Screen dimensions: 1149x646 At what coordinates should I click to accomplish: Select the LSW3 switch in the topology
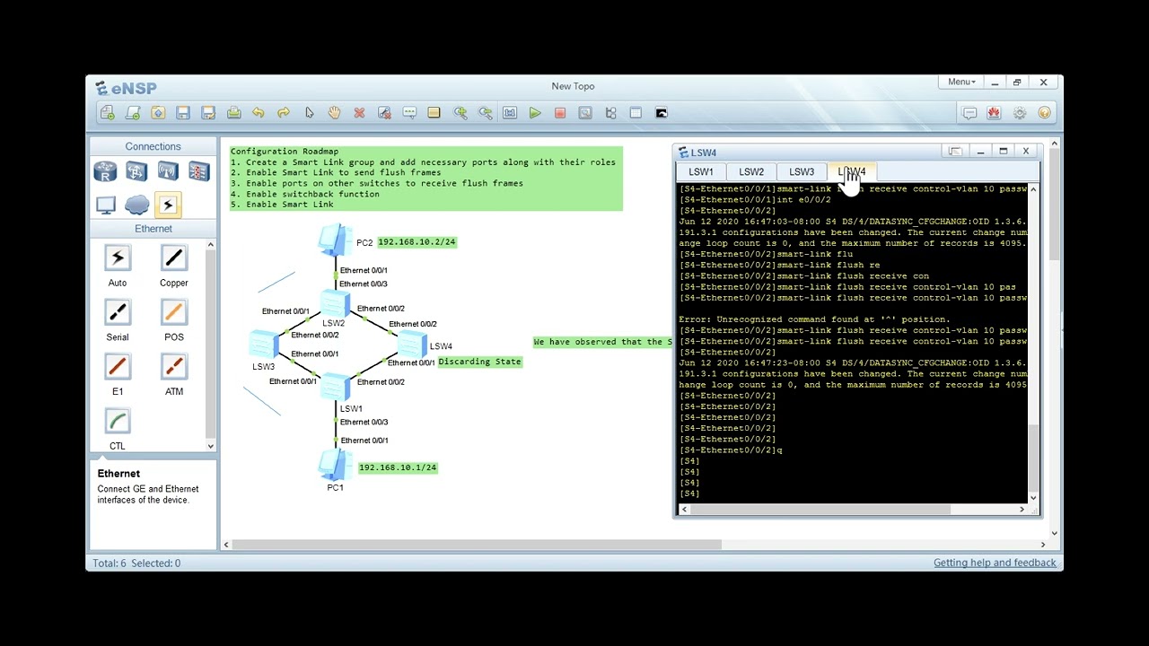click(x=264, y=344)
